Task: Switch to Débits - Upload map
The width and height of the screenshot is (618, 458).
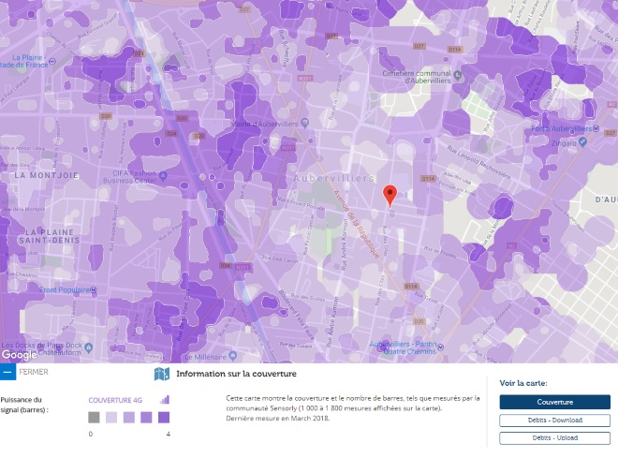Action: pos(554,437)
